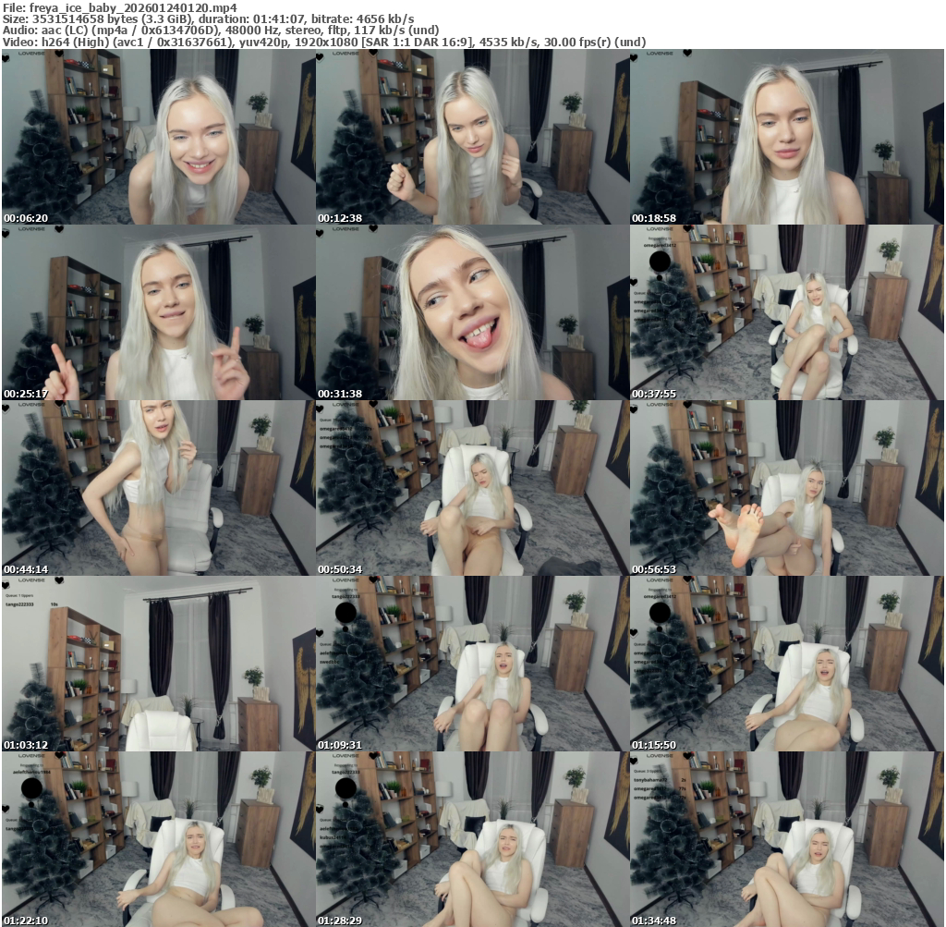946x927 pixels.
Task: Open the thumbnail timestamped 00:31:38
Action: 472,312
